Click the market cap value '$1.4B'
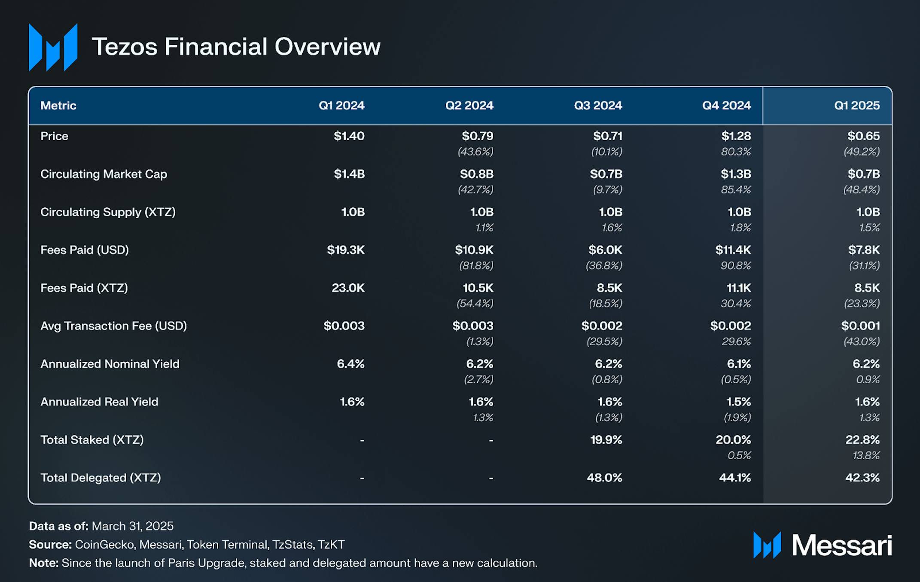The width and height of the screenshot is (920, 582). [x=349, y=174]
